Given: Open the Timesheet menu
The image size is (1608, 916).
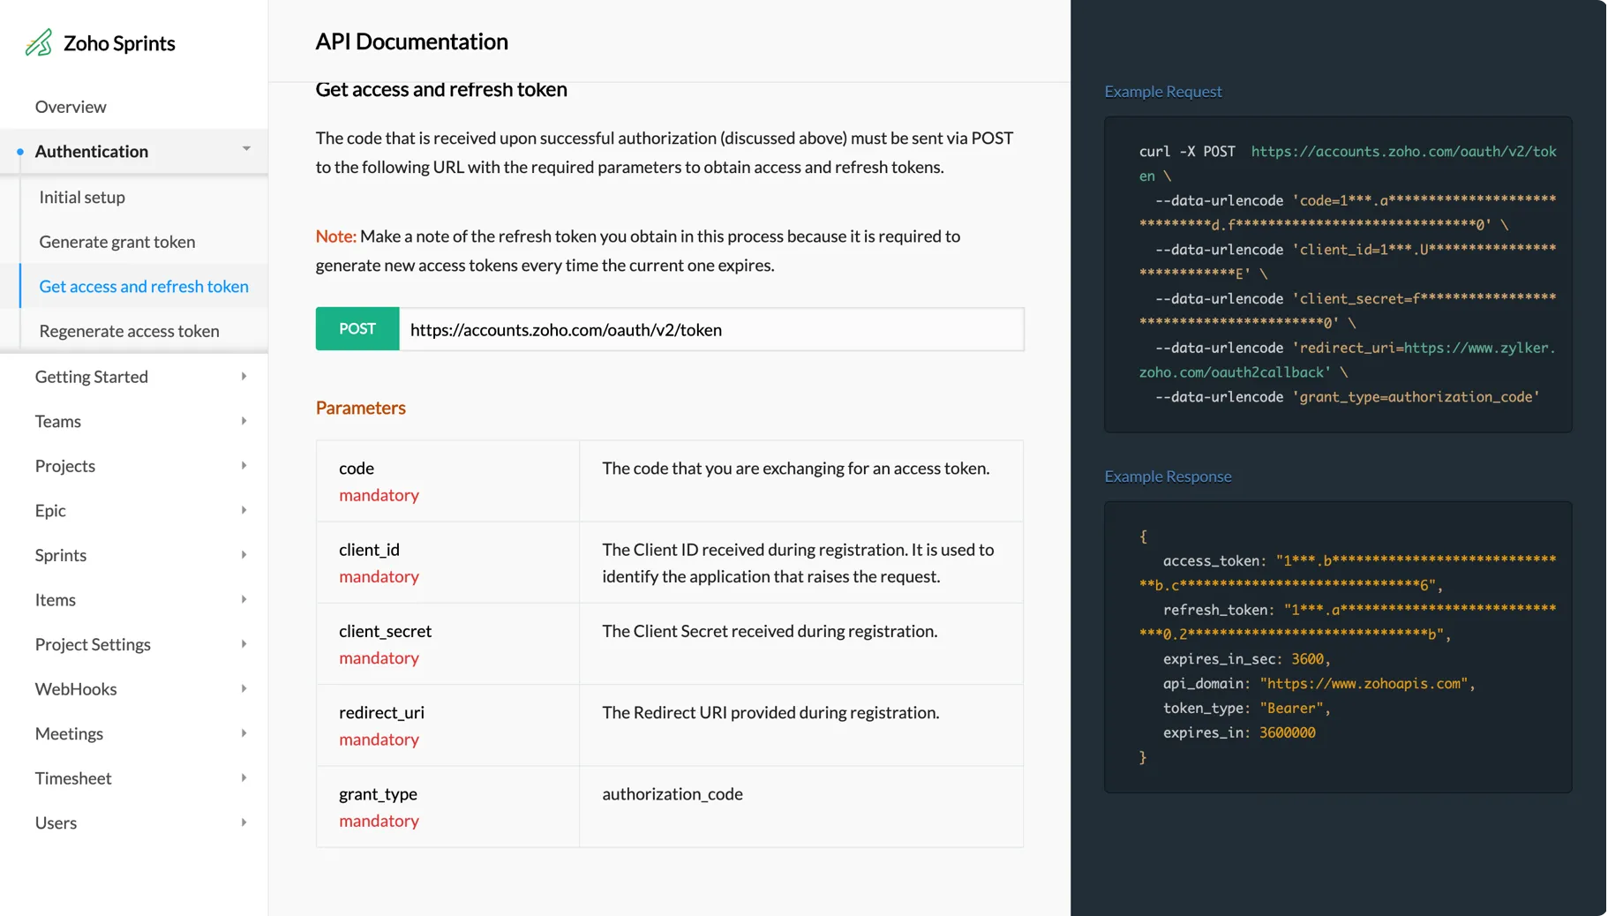Looking at the screenshot, I should [73, 778].
